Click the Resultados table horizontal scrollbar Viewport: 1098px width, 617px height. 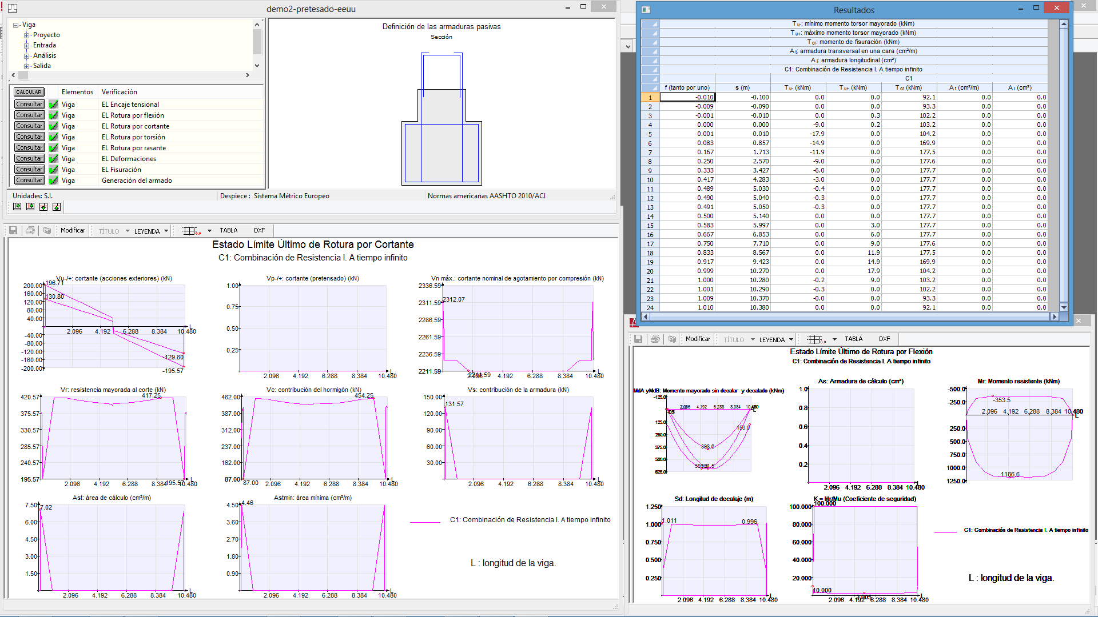tap(849, 316)
